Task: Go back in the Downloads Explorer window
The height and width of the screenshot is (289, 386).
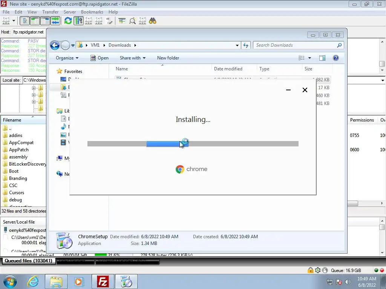Action: tap(55, 45)
